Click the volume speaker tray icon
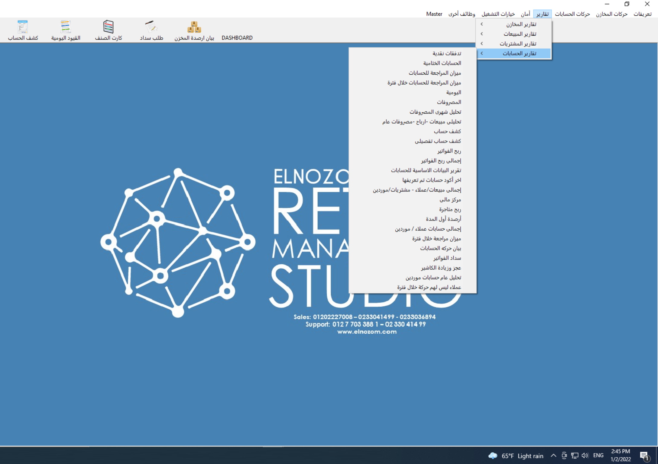The height and width of the screenshot is (464, 658). tap(585, 456)
